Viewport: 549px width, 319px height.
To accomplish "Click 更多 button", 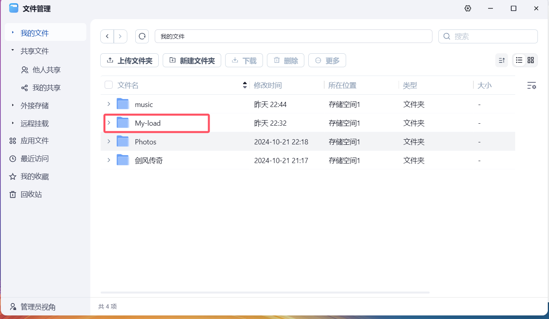I will pos(327,60).
